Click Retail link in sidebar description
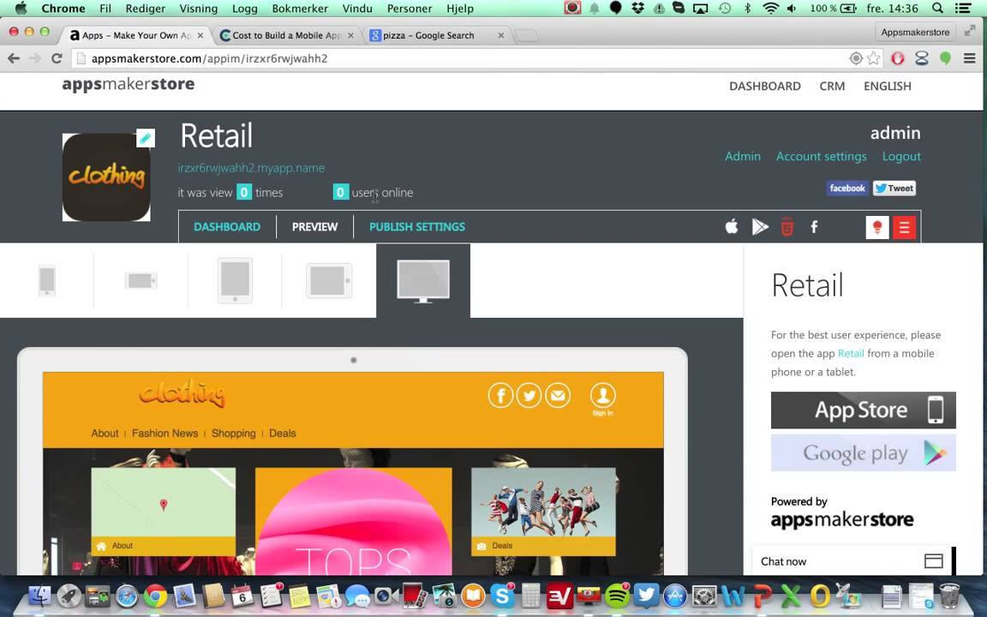The image size is (987, 617). coord(851,354)
